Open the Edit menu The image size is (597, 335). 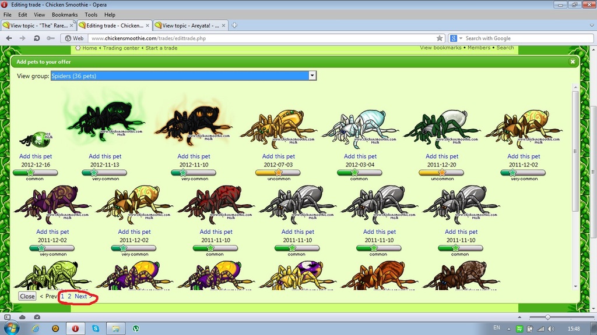pos(23,15)
